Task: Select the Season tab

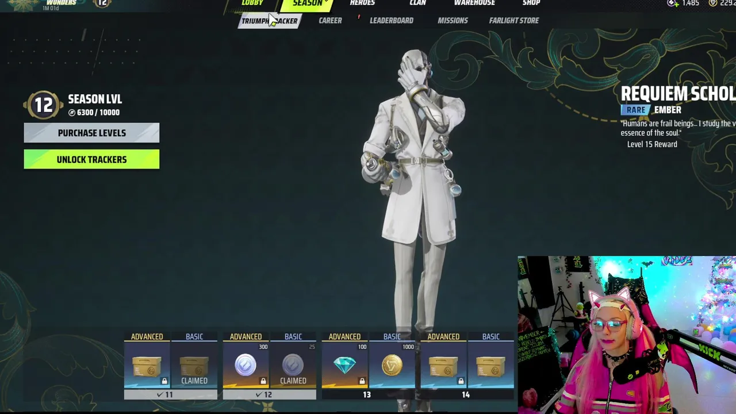Action: tap(308, 4)
